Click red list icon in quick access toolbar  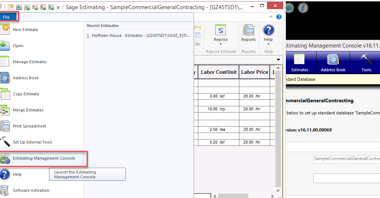(x=43, y=7)
